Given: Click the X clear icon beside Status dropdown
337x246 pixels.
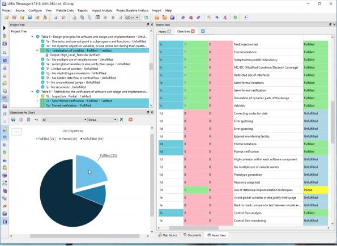Looking at the screenshot, I should point(121,120).
